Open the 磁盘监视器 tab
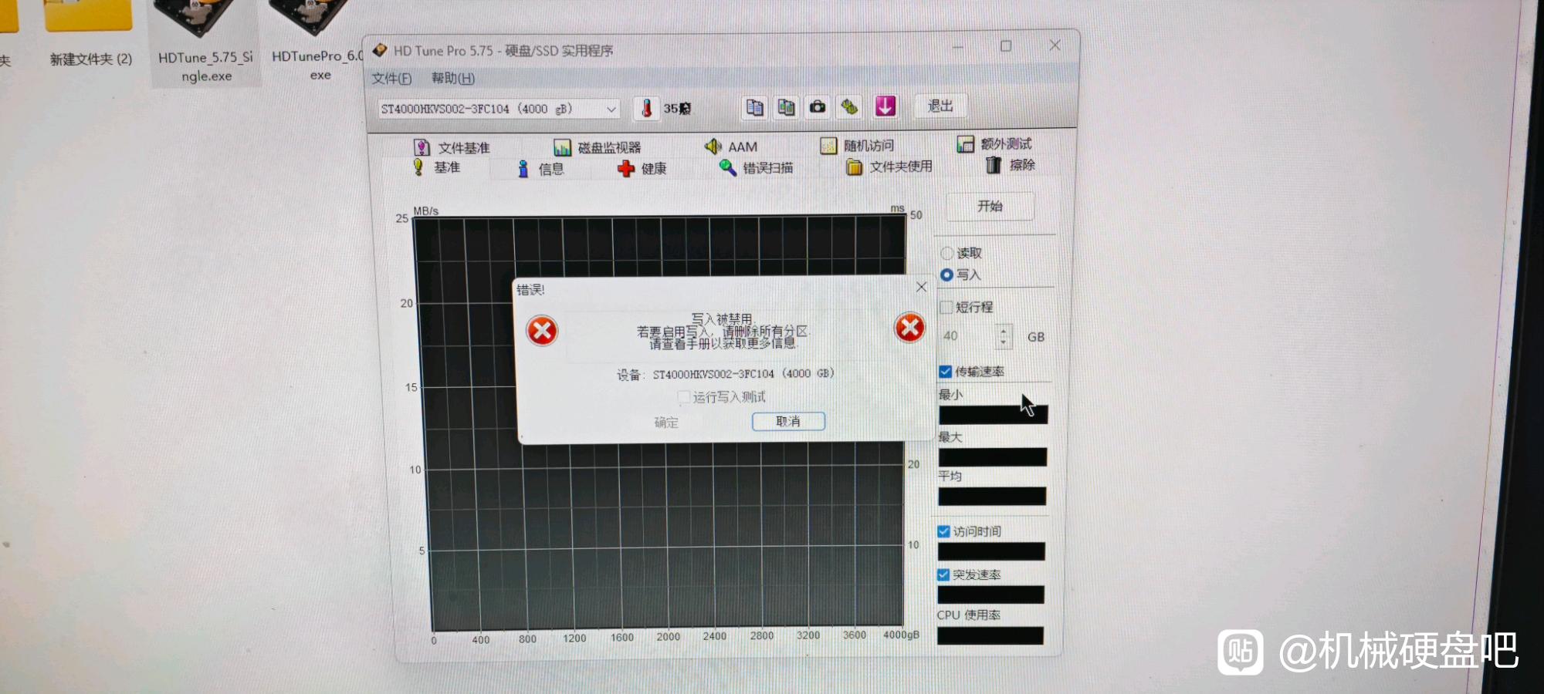 598,147
